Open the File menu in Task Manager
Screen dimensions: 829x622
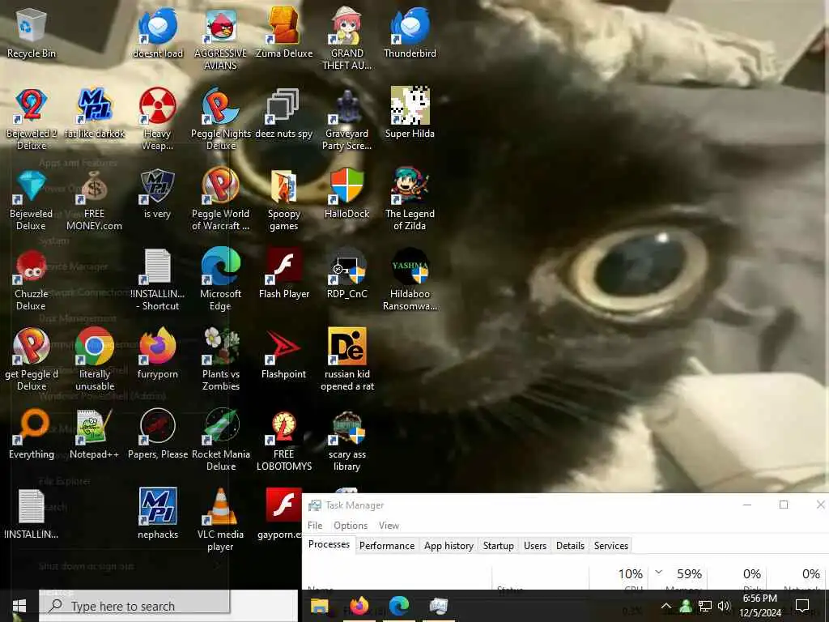tap(315, 525)
